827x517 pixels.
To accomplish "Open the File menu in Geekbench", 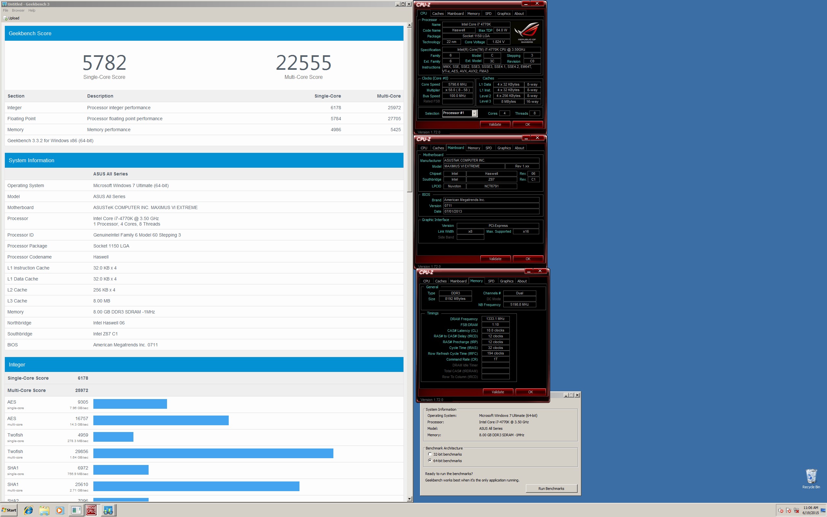I will pyautogui.click(x=5, y=10).
